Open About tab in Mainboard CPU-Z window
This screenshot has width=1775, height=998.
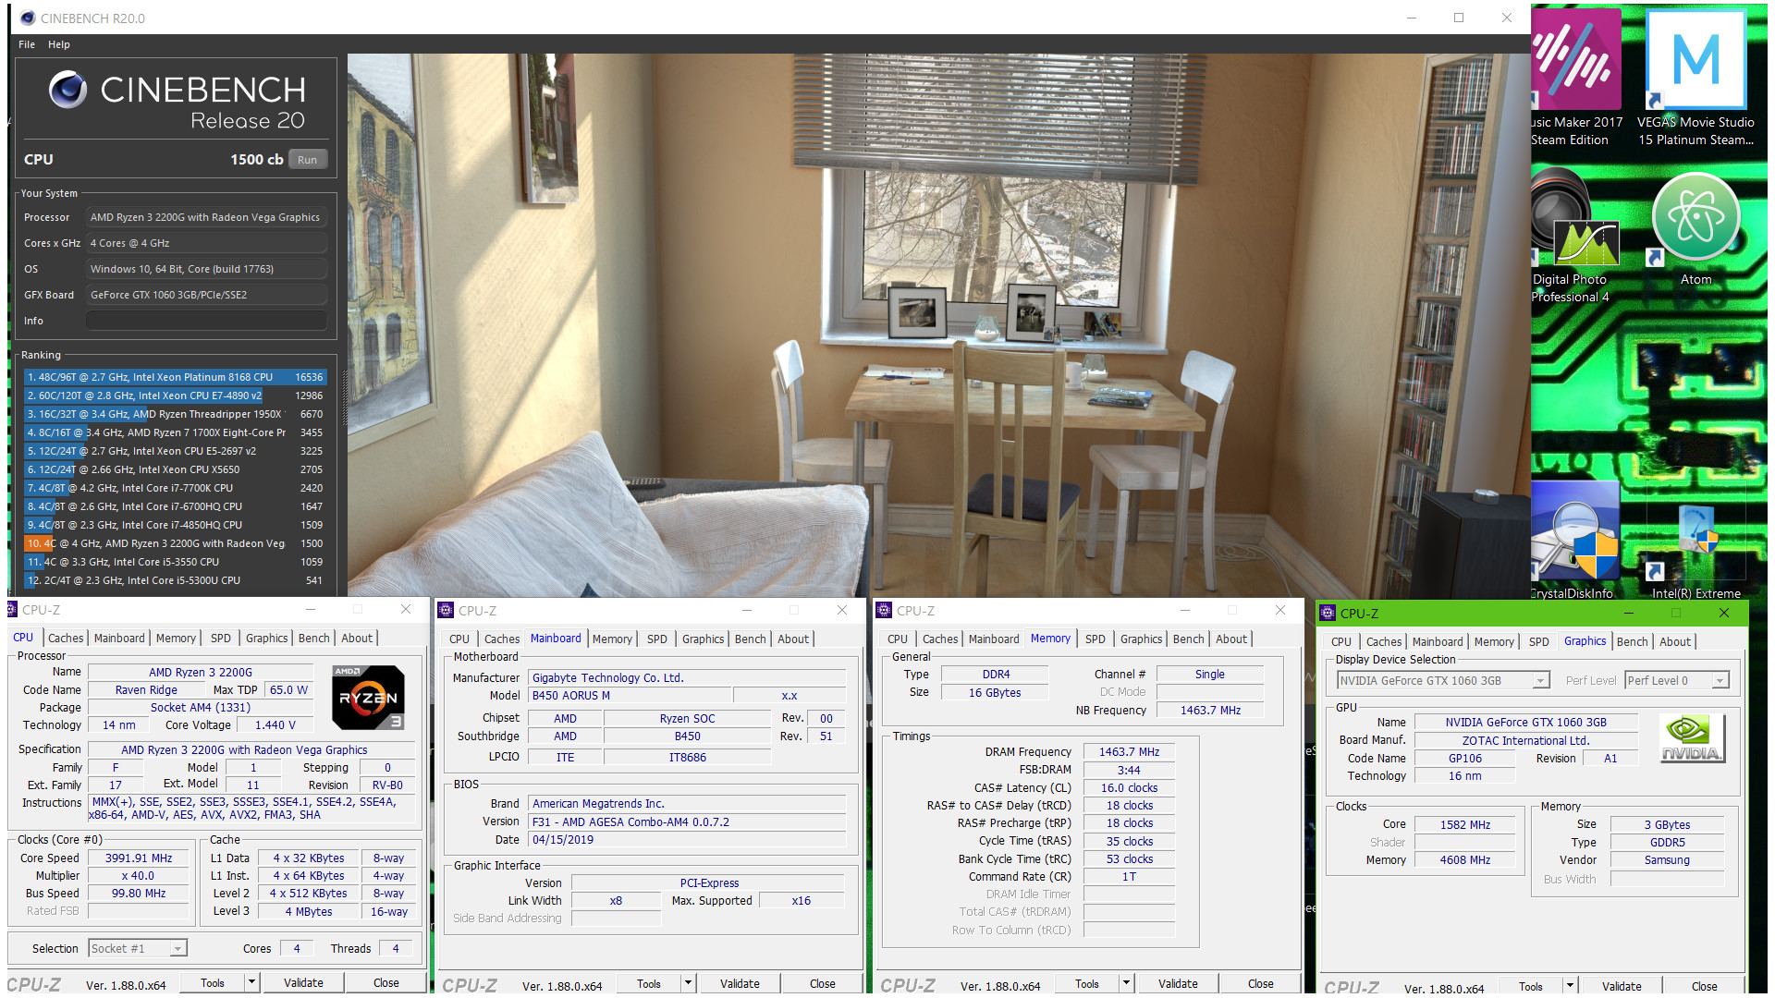[x=793, y=639]
